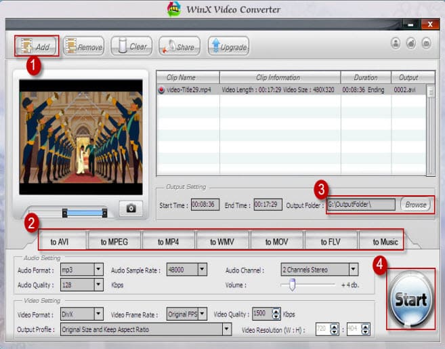Increase video resolution width stepper
Image resolution: width=445 pixels, height=349 pixels.
(x=335, y=327)
